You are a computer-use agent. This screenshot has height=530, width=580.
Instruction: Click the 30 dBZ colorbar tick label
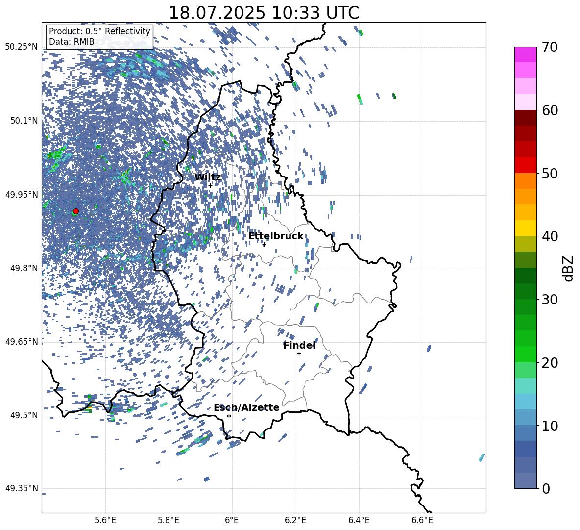(x=550, y=300)
